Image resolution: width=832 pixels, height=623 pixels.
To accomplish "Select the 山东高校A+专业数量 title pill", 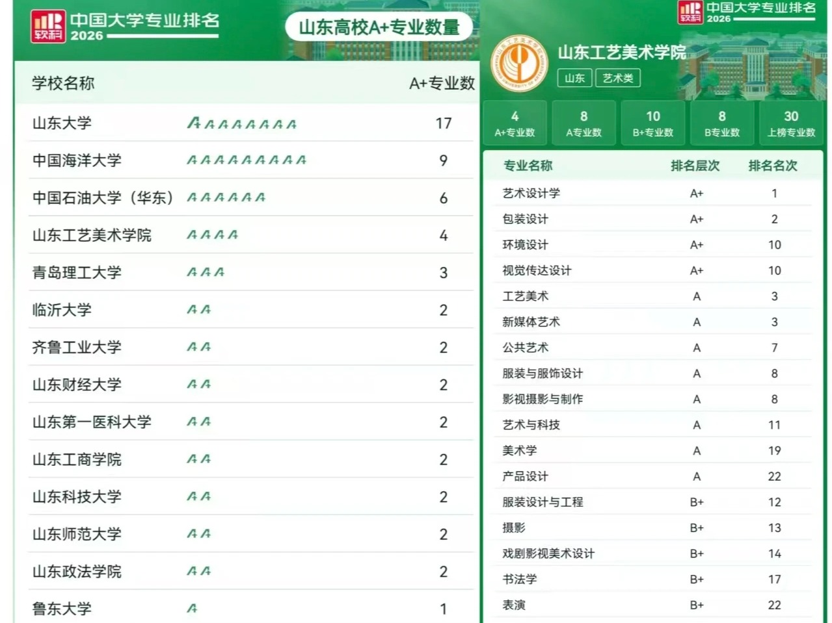I will coord(379,27).
